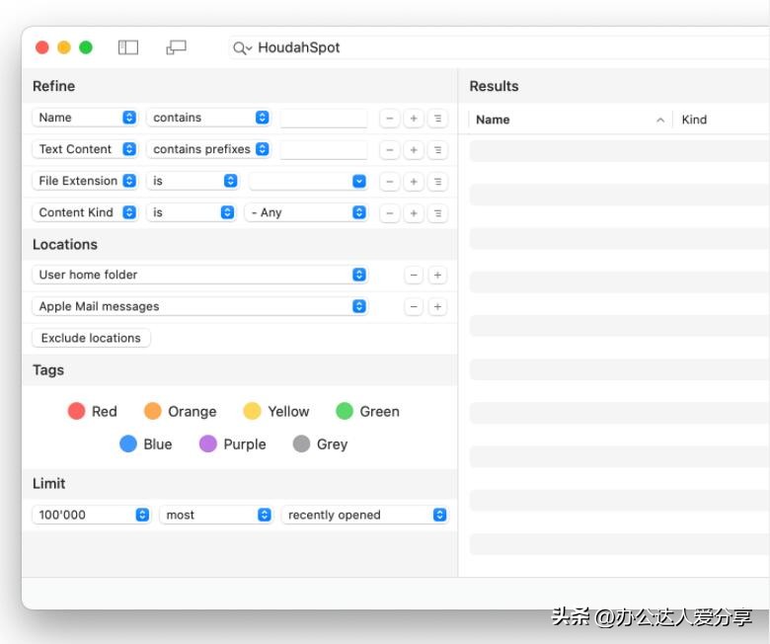Open the 100'000 limit count dropdown

92,515
